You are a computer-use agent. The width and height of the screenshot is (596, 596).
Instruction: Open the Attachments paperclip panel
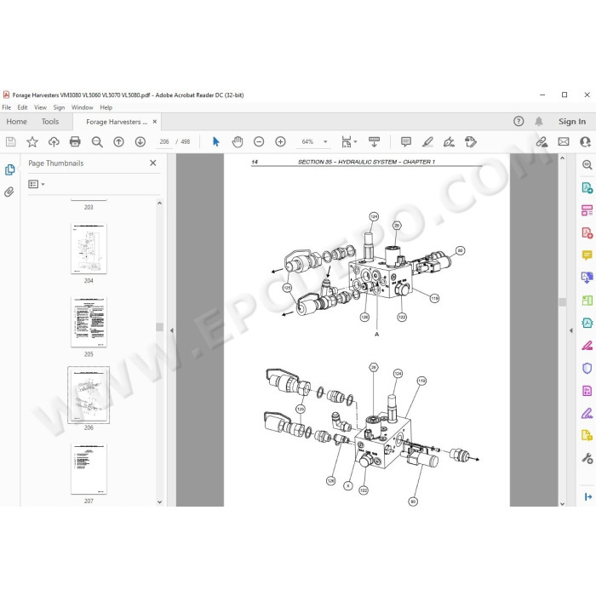click(9, 192)
